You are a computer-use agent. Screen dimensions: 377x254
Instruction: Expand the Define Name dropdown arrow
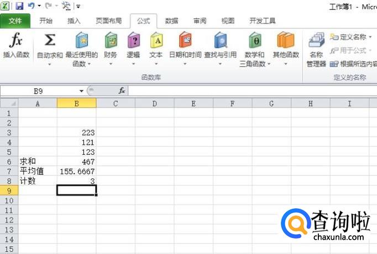pos(370,37)
